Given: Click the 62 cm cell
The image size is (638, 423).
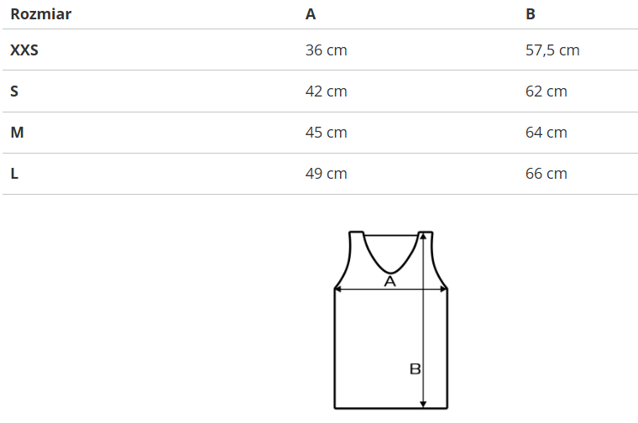Looking at the screenshot, I should [x=546, y=91].
